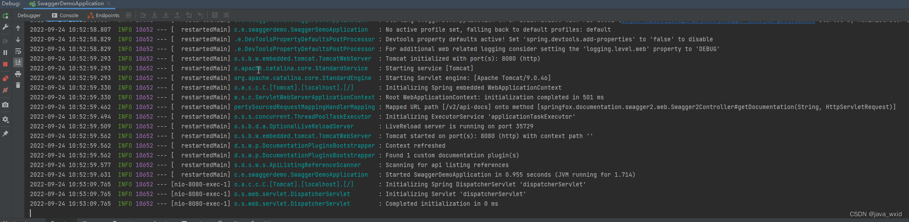This screenshot has height=222, width=909.
Task: Toggle scroll to end of console
Action: point(18,62)
